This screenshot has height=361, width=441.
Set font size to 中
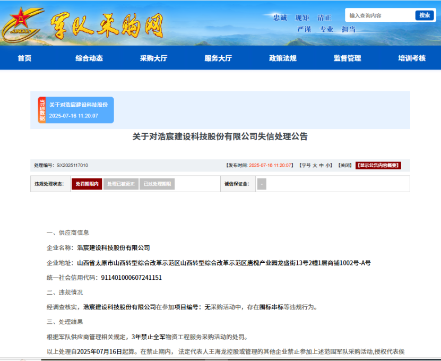[321, 166]
